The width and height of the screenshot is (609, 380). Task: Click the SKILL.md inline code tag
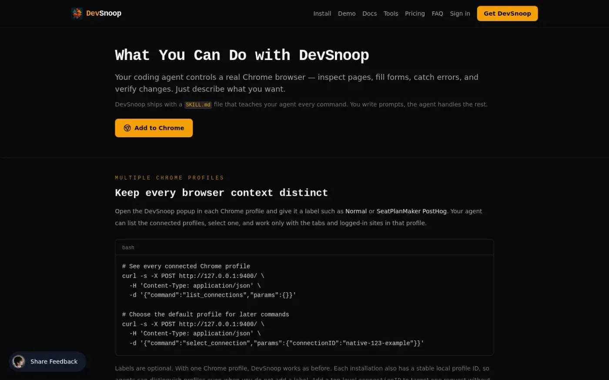[x=198, y=105]
